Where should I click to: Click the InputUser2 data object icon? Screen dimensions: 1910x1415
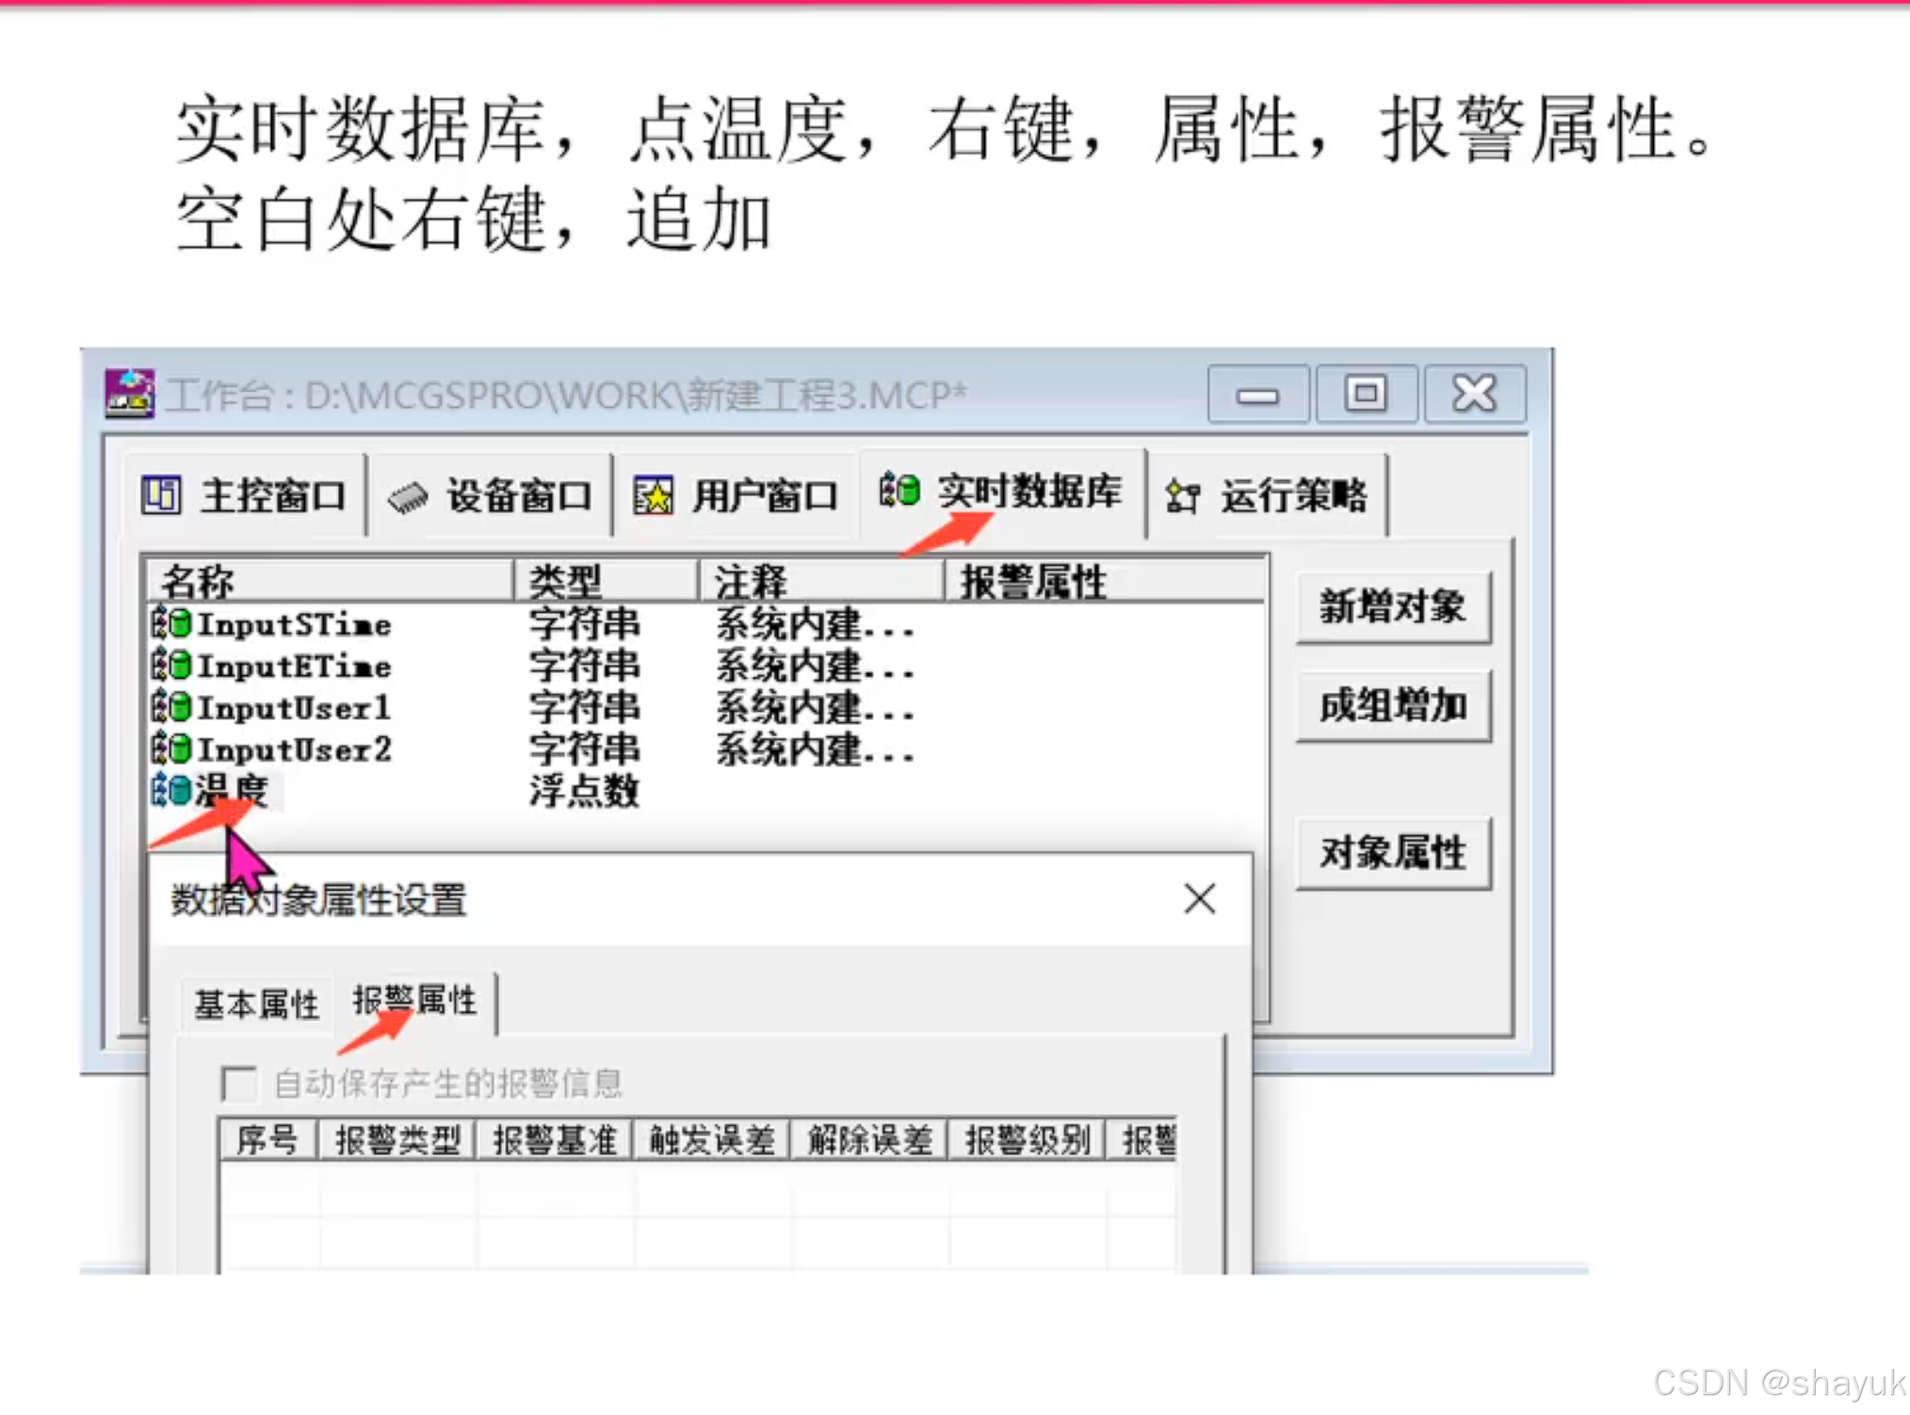pyautogui.click(x=171, y=748)
